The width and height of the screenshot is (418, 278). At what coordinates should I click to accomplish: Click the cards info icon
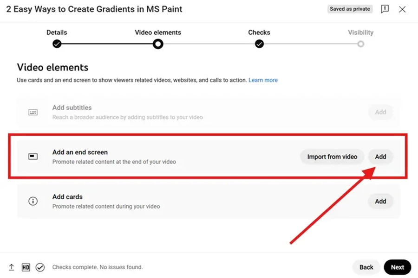point(33,201)
